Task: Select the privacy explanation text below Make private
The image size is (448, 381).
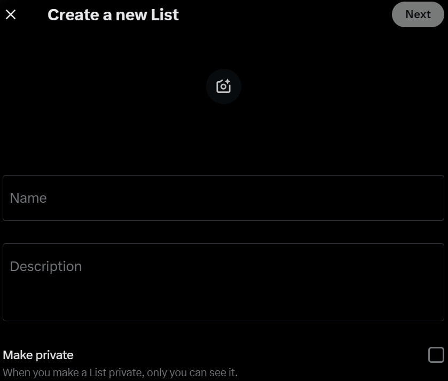Action: coord(120,372)
